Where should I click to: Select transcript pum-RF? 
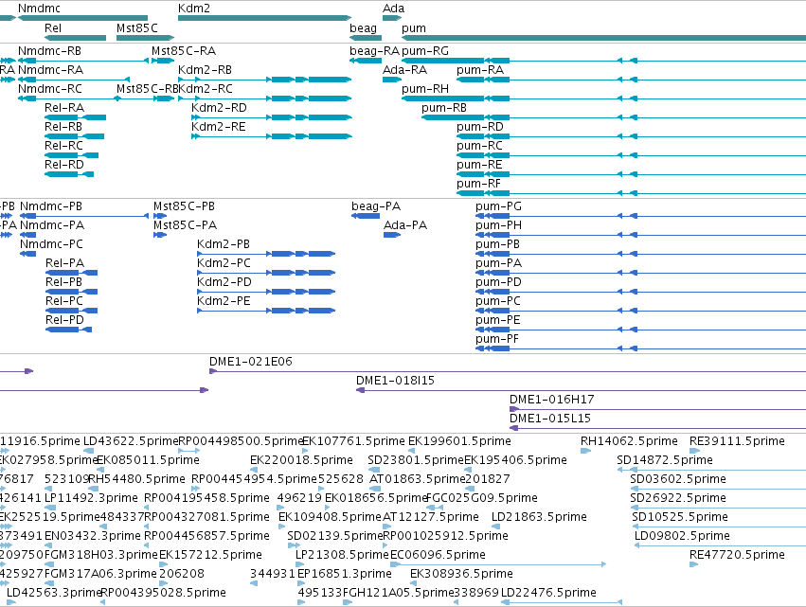click(x=631, y=193)
